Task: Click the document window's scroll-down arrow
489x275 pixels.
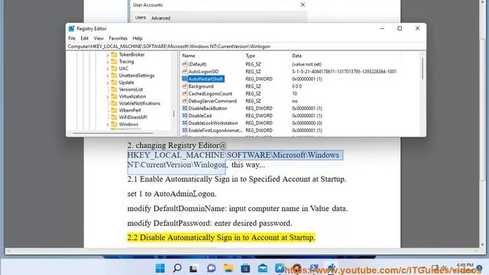Action: pyautogui.click(x=483, y=245)
